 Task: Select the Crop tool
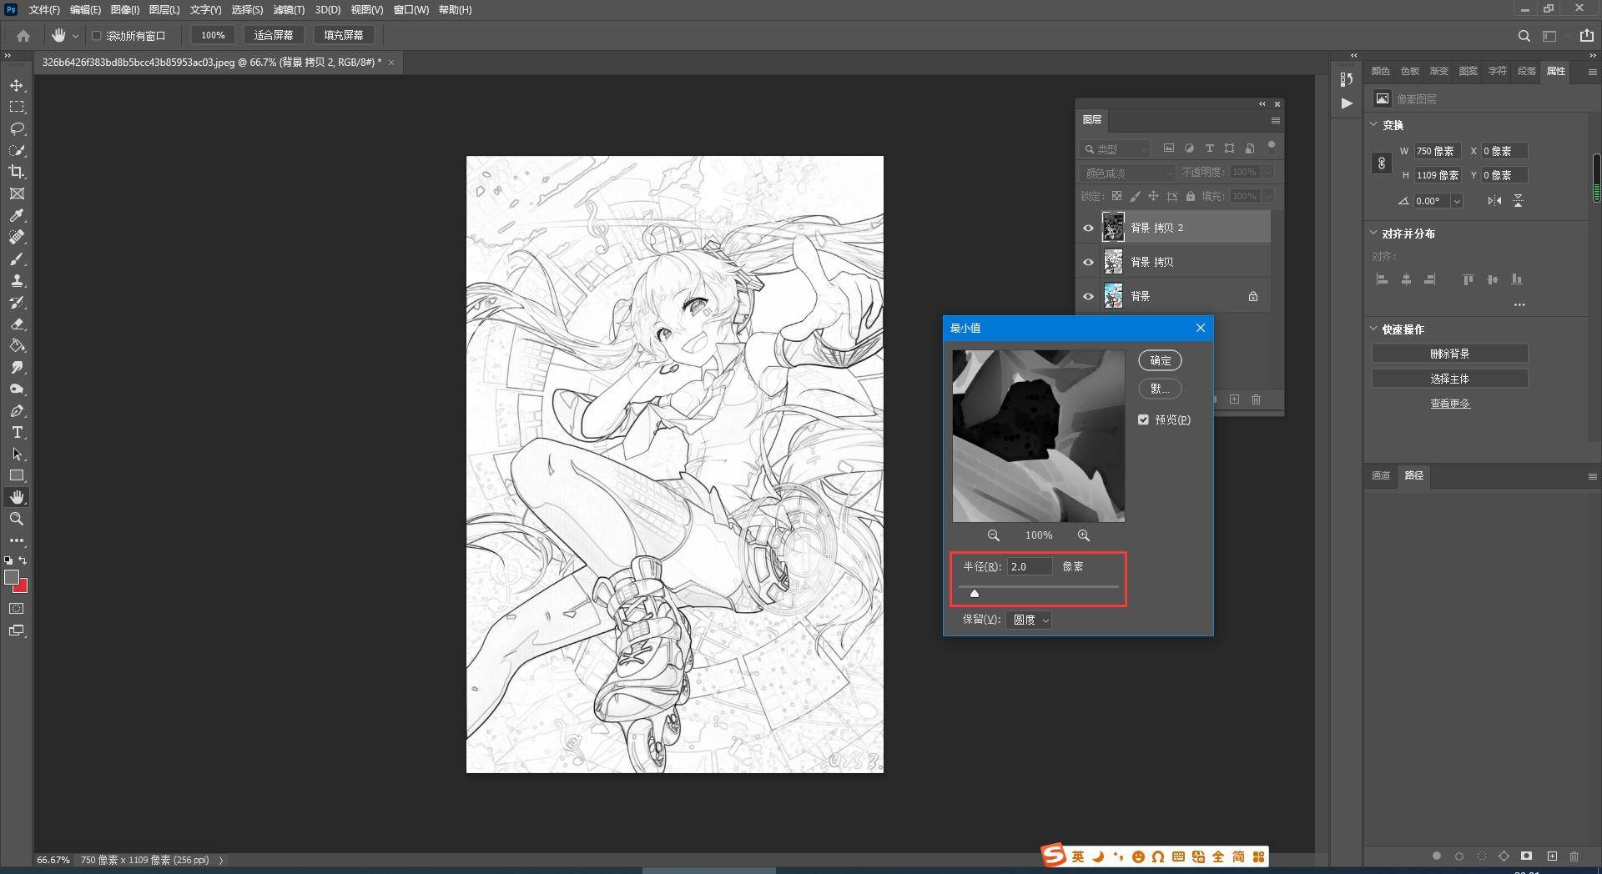17,172
